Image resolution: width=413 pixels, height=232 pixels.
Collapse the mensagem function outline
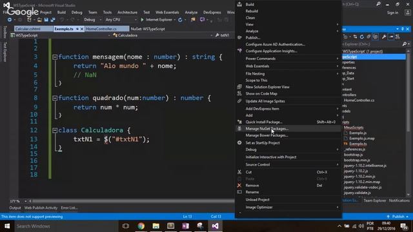(x=55, y=57)
